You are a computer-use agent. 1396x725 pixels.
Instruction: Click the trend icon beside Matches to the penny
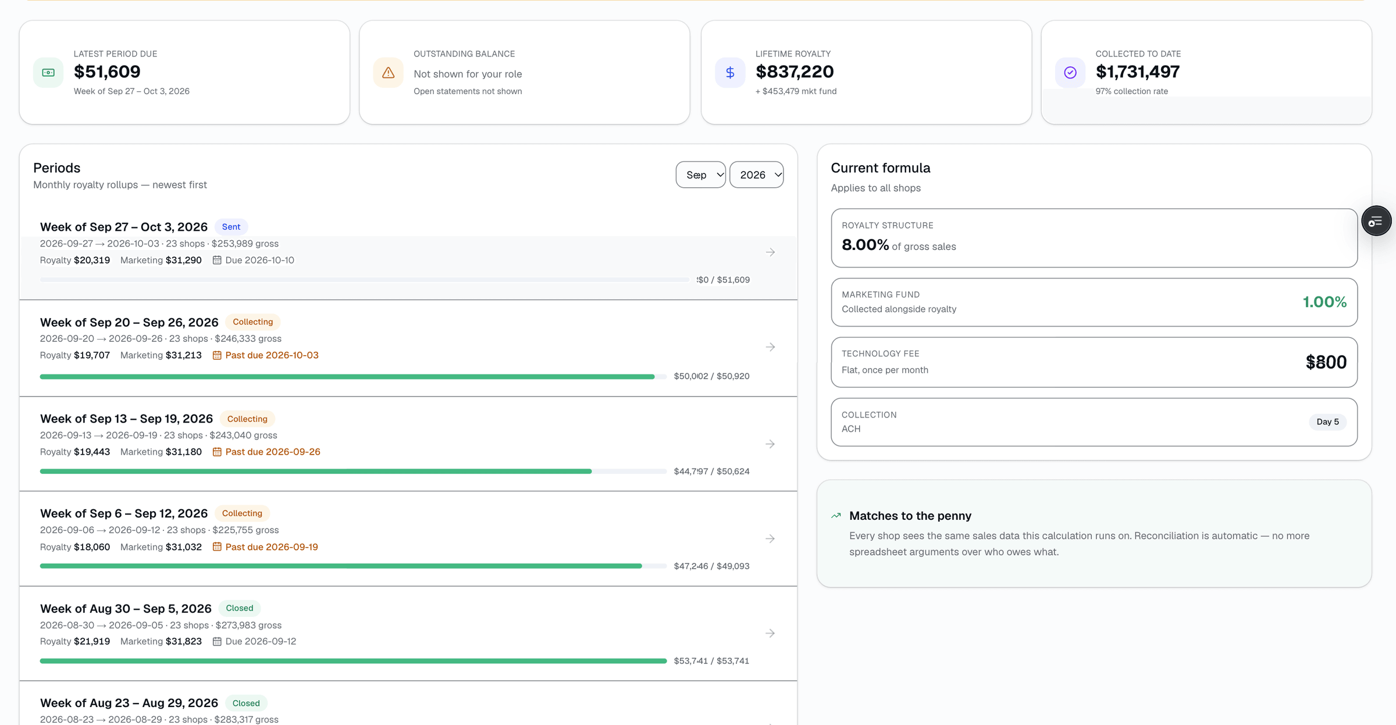tap(836, 516)
